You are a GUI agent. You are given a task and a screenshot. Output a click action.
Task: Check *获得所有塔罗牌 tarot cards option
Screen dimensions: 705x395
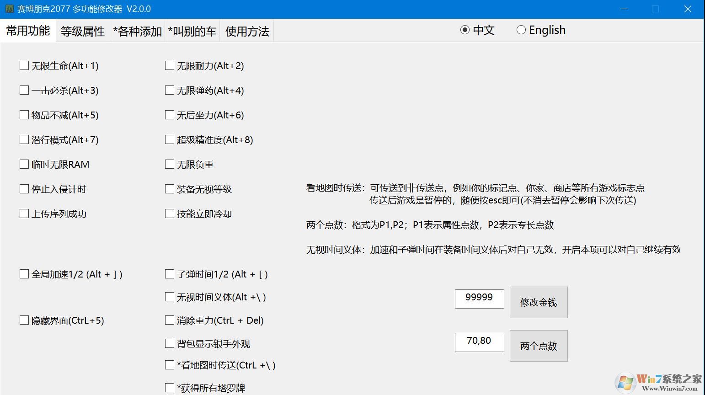169,387
